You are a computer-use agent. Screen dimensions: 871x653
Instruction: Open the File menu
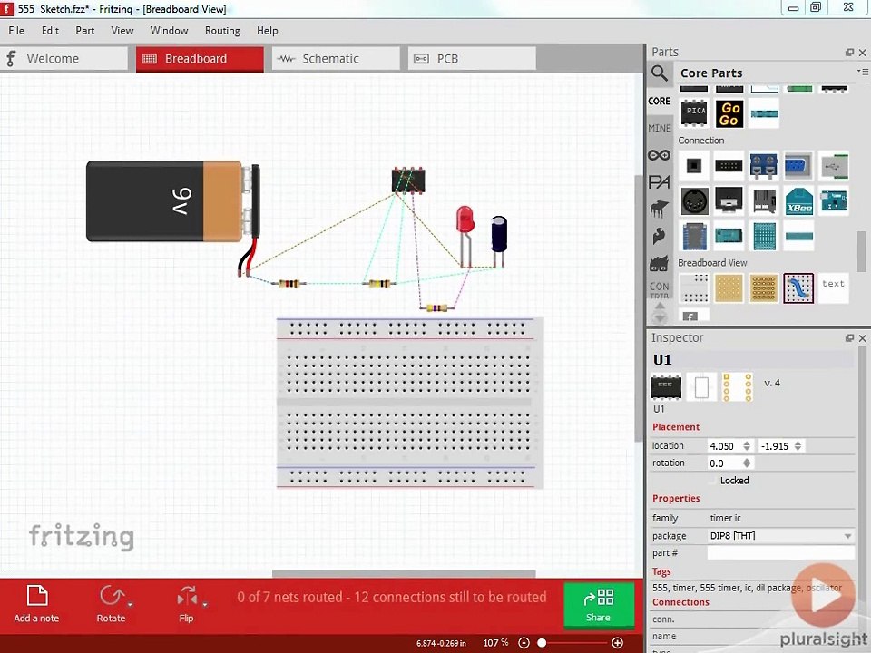tap(16, 31)
